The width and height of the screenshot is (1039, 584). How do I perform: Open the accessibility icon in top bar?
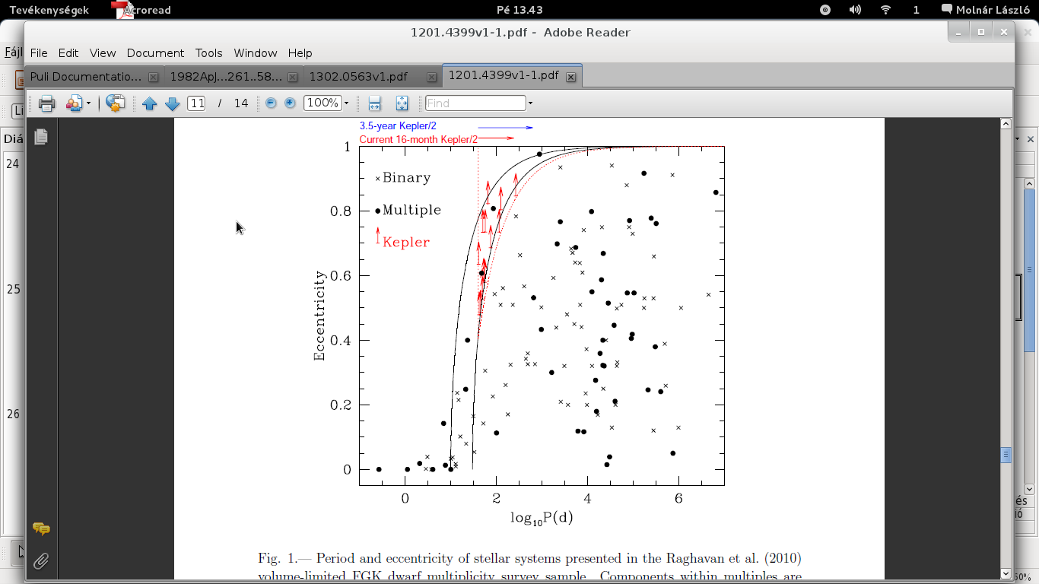tap(825, 10)
